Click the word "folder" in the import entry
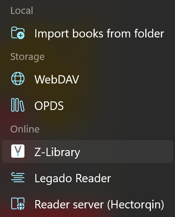This screenshot has height=217, width=175. pos(149,33)
